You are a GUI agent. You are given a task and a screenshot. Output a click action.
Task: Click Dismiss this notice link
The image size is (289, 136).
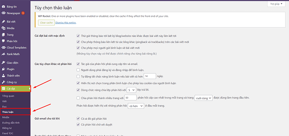pos(66,23)
